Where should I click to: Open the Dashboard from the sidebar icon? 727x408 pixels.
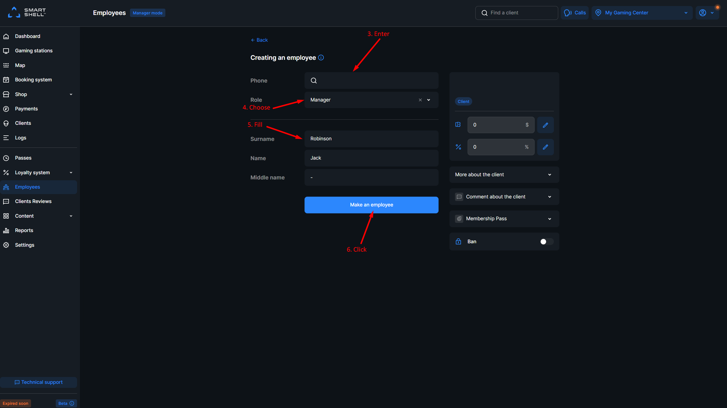tap(6, 36)
